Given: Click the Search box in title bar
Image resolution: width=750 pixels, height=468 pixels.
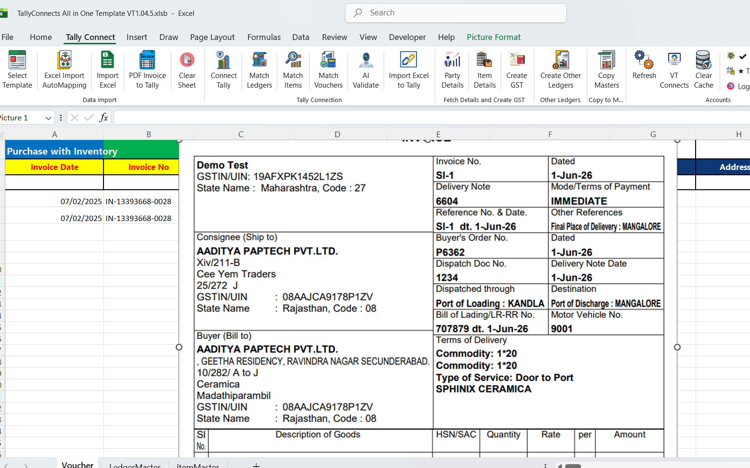Looking at the screenshot, I should pos(455,13).
